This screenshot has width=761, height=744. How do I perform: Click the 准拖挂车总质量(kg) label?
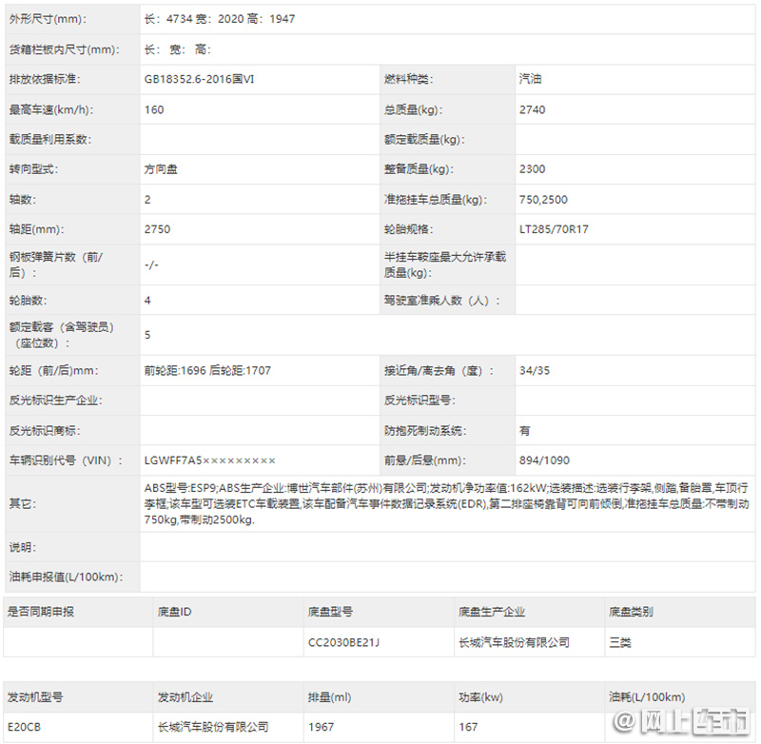point(436,200)
